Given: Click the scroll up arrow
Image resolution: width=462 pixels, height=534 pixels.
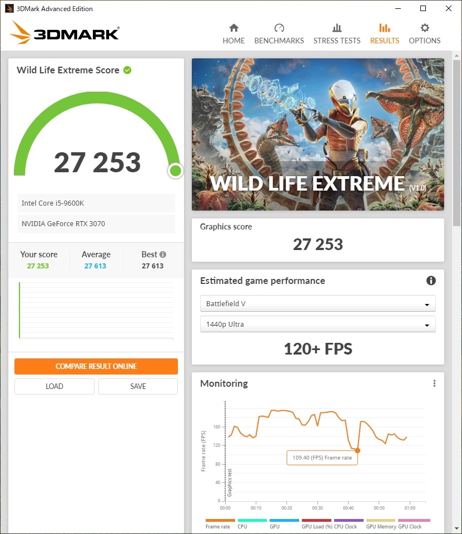Looking at the screenshot, I should 456,55.
